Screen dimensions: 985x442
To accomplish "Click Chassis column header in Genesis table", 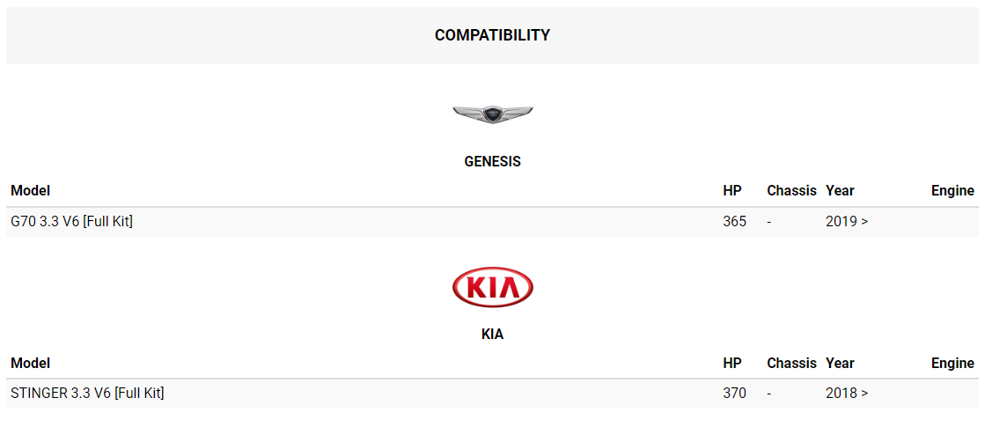I will pyautogui.click(x=791, y=190).
